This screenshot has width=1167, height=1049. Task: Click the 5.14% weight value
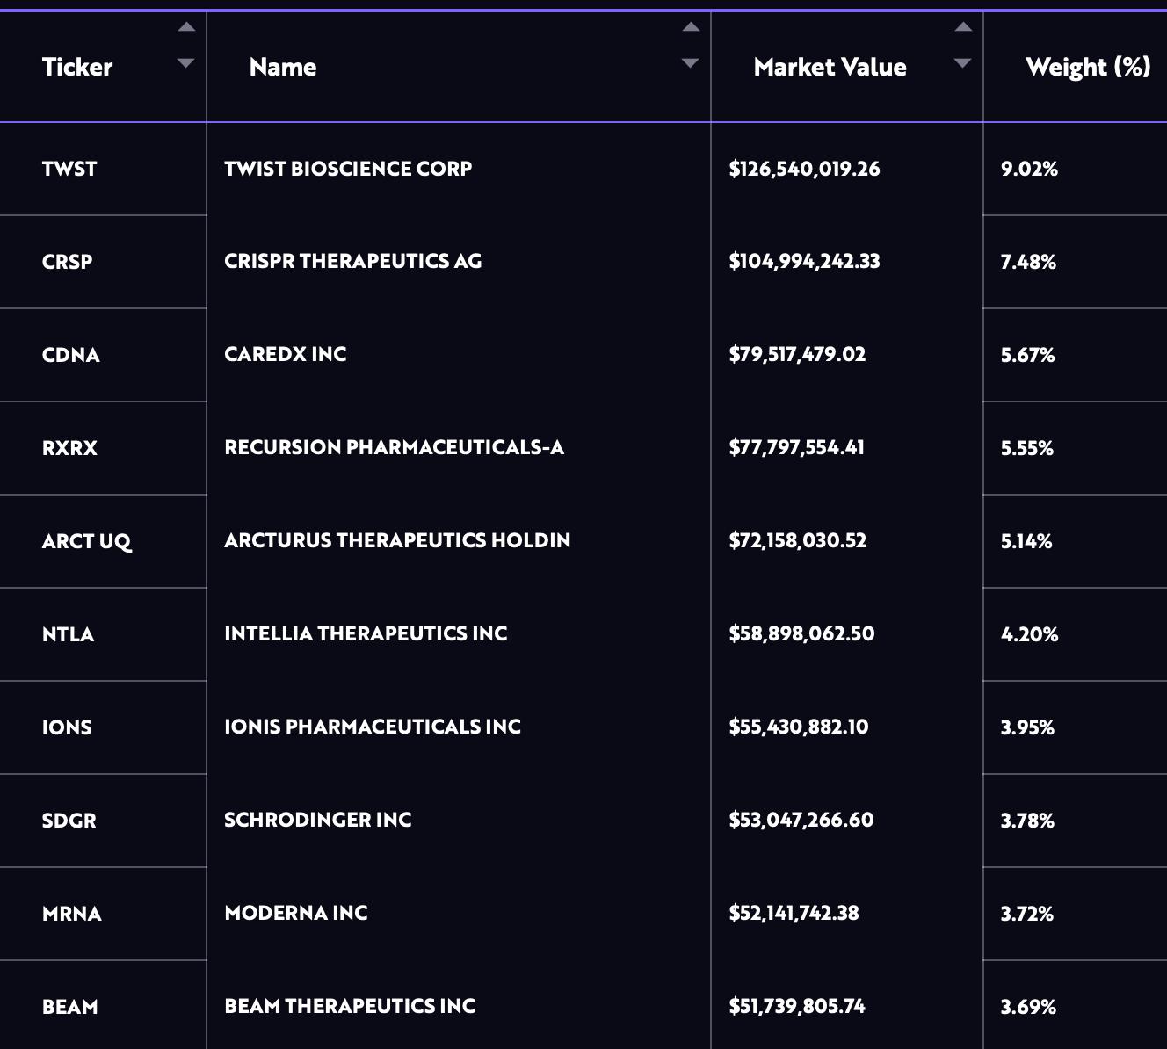pyautogui.click(x=1026, y=541)
